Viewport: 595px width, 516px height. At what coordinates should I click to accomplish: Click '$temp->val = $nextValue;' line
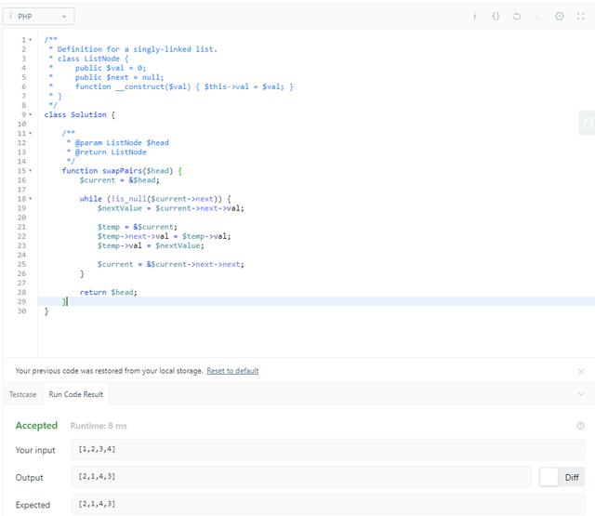(151, 245)
